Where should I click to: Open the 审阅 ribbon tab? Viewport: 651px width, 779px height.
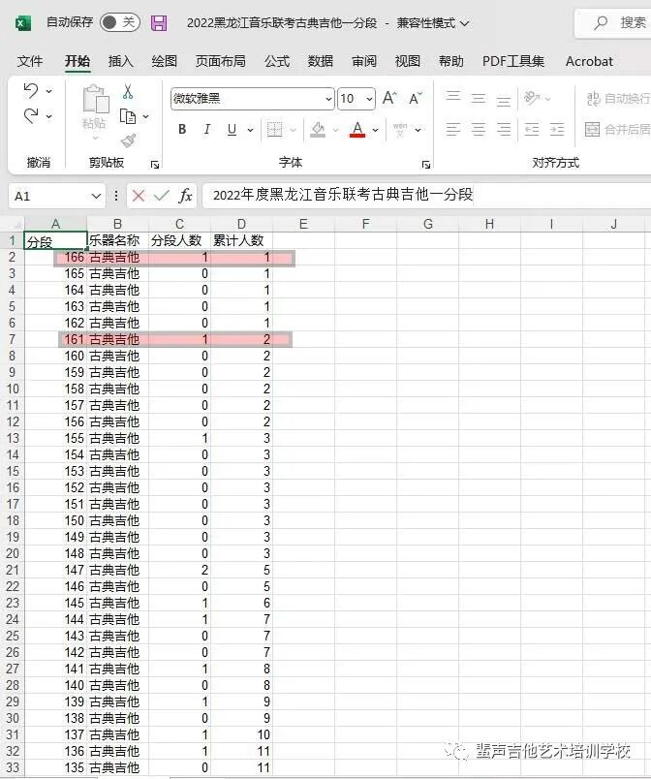(364, 61)
